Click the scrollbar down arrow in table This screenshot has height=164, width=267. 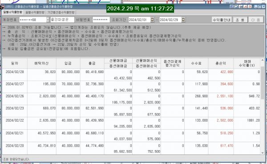tap(263, 153)
